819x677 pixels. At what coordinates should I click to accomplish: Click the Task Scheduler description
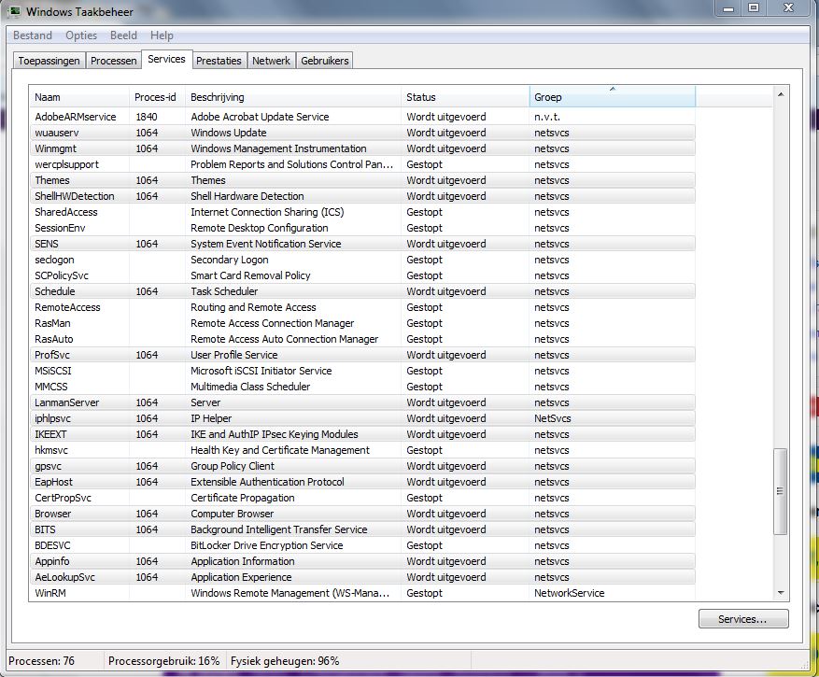coord(224,291)
